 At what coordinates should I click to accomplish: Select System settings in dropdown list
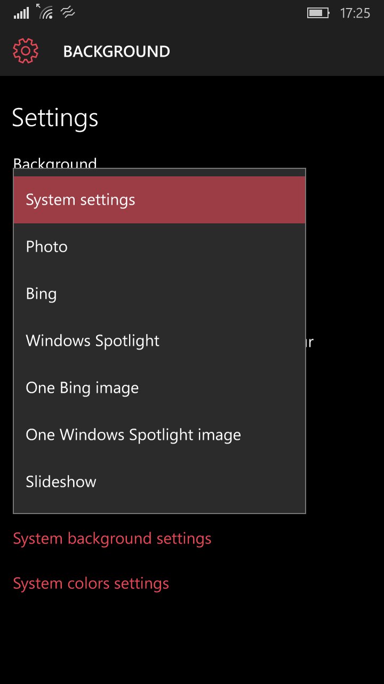159,200
